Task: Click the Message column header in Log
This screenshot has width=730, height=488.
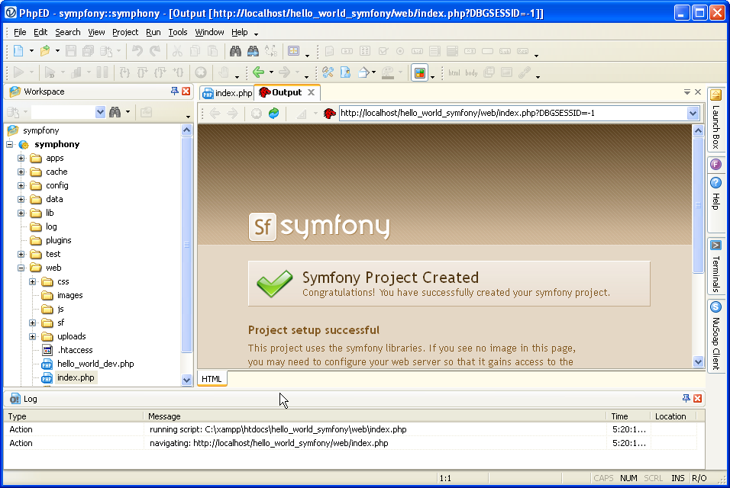Action: point(164,416)
